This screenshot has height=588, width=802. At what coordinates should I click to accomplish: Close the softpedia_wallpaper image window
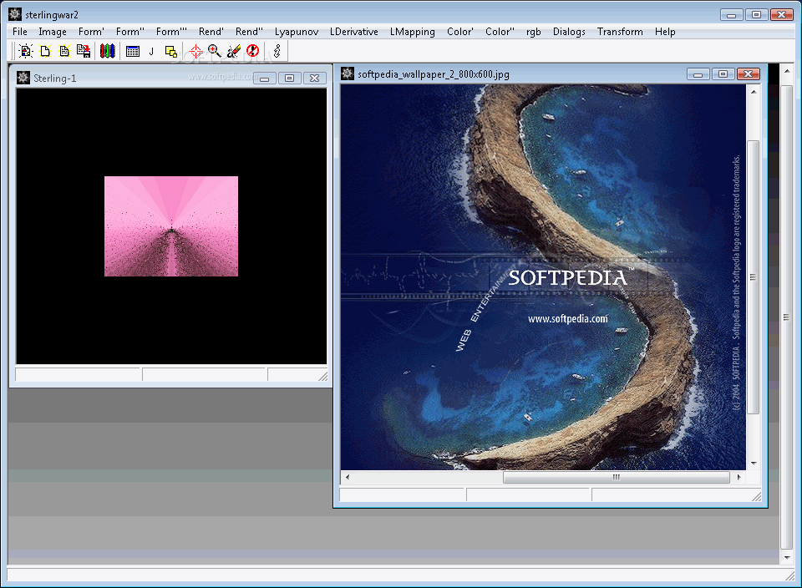(749, 74)
